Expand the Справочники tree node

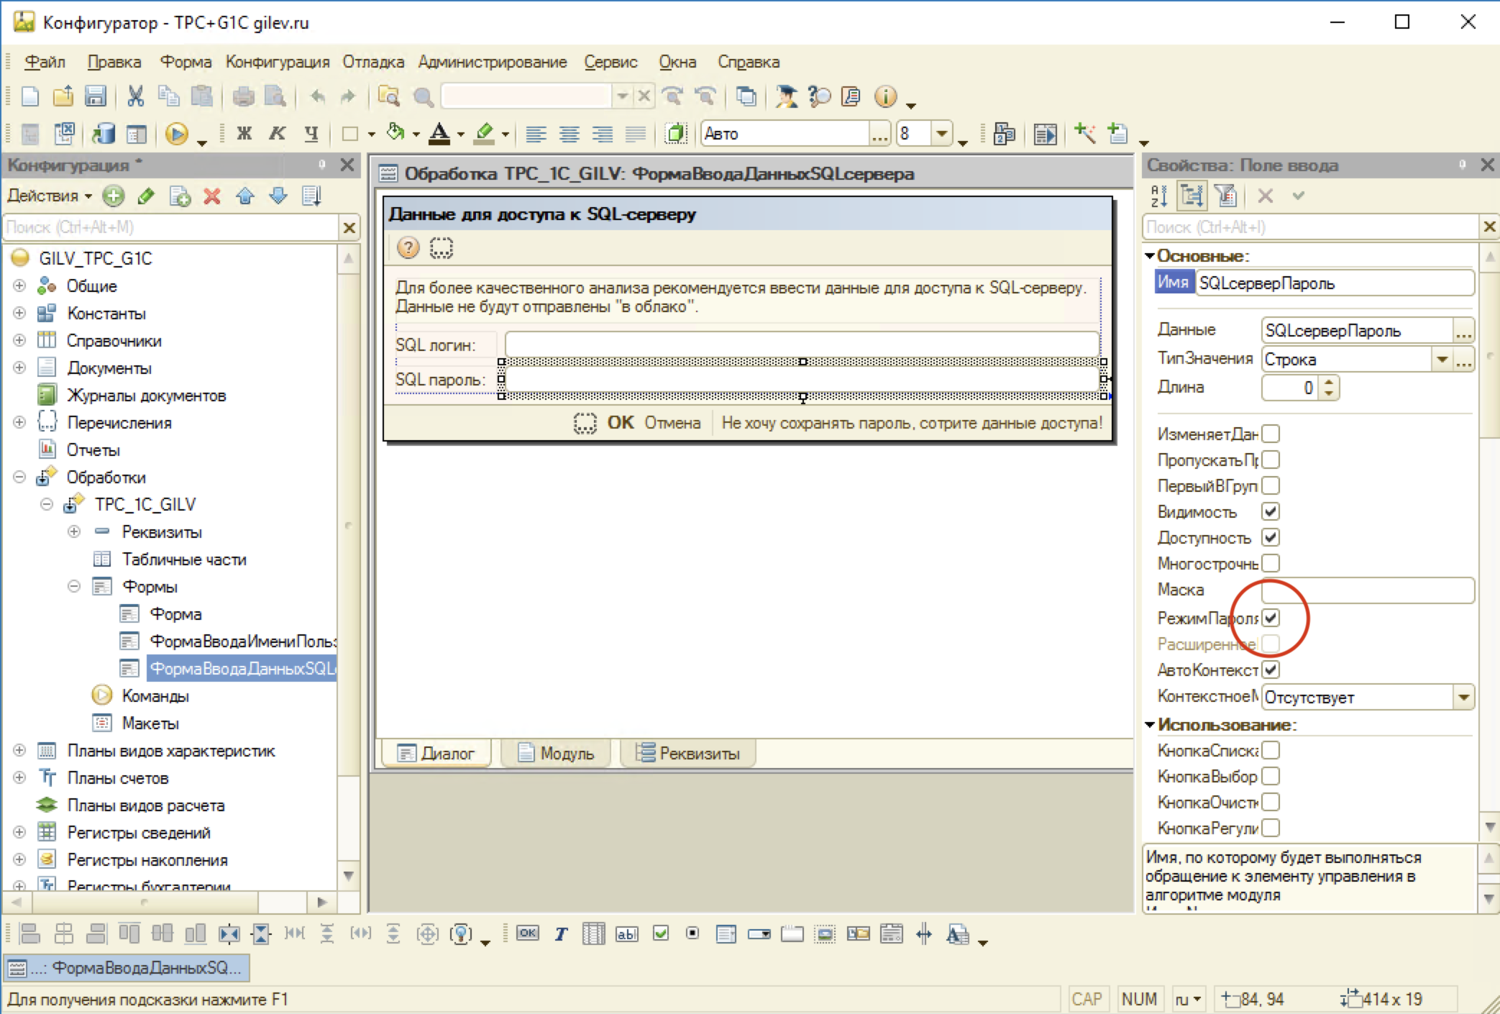(x=19, y=340)
